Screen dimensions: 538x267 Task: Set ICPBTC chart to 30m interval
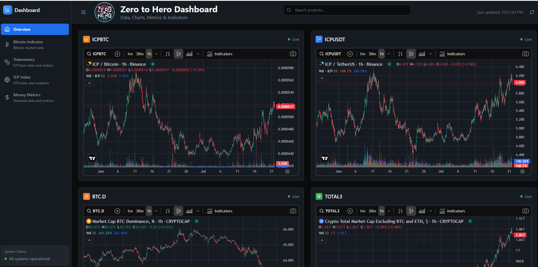click(x=140, y=54)
